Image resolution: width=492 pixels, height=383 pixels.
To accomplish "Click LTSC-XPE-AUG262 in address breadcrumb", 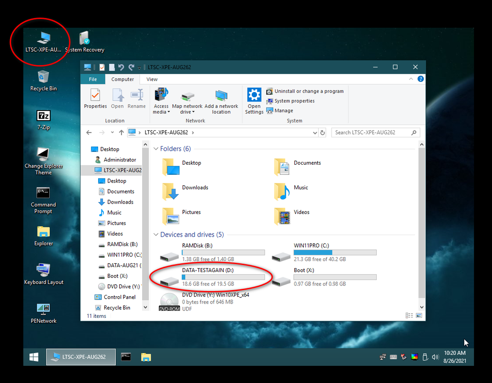I will [x=166, y=133].
